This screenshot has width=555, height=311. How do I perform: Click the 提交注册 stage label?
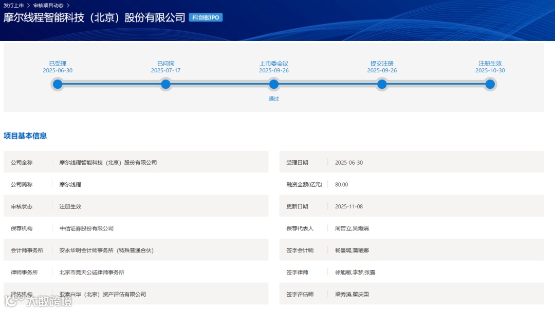382,63
